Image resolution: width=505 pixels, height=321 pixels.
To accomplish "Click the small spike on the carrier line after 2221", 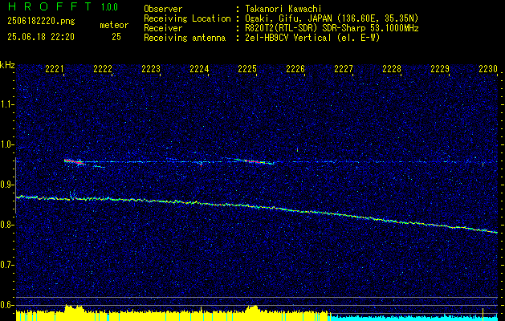I will click(x=72, y=195).
